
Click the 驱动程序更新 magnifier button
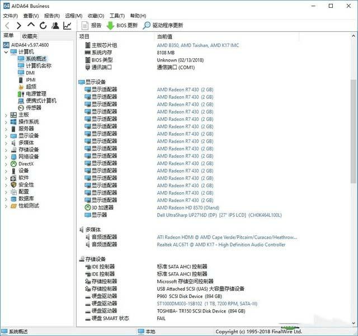pyautogui.click(x=163, y=26)
